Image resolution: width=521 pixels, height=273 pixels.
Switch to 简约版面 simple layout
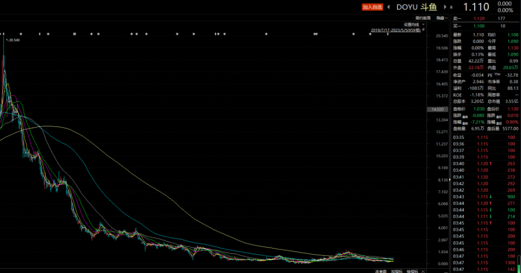(423, 18)
